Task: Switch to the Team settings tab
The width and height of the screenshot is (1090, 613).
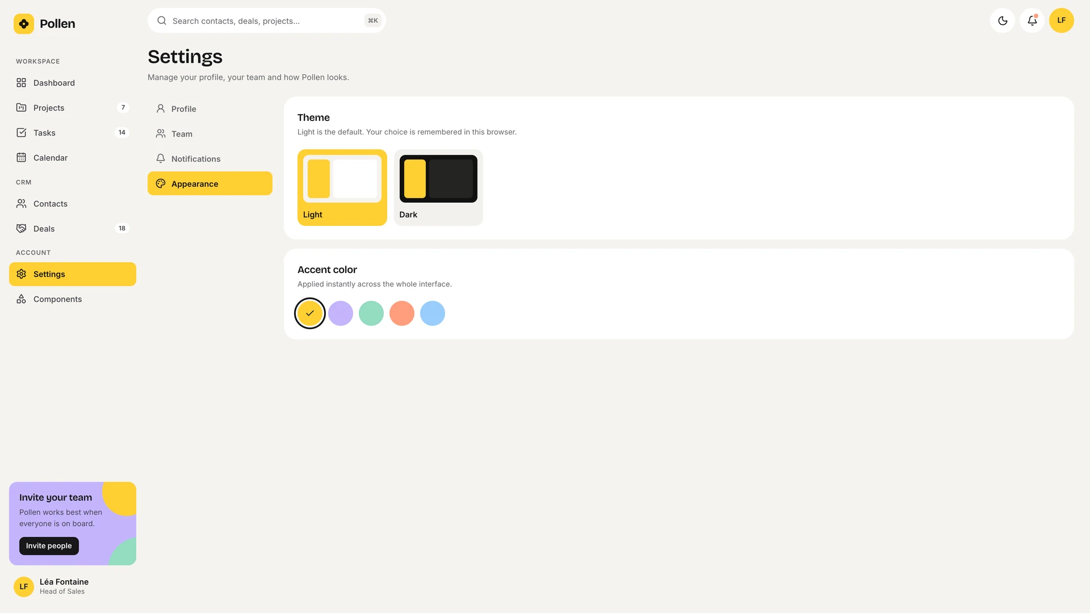Action: [x=210, y=134]
